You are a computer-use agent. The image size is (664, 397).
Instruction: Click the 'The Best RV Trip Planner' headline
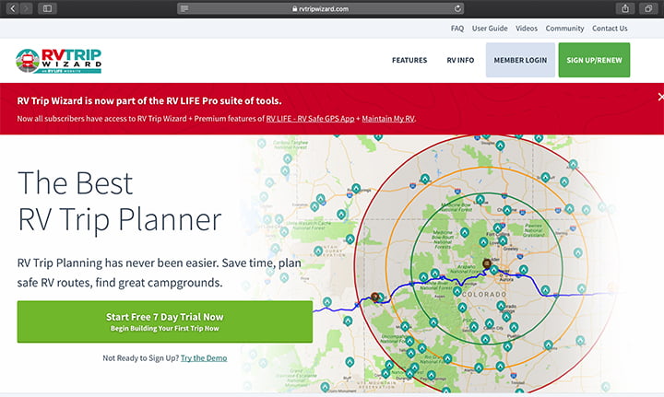[119, 201]
